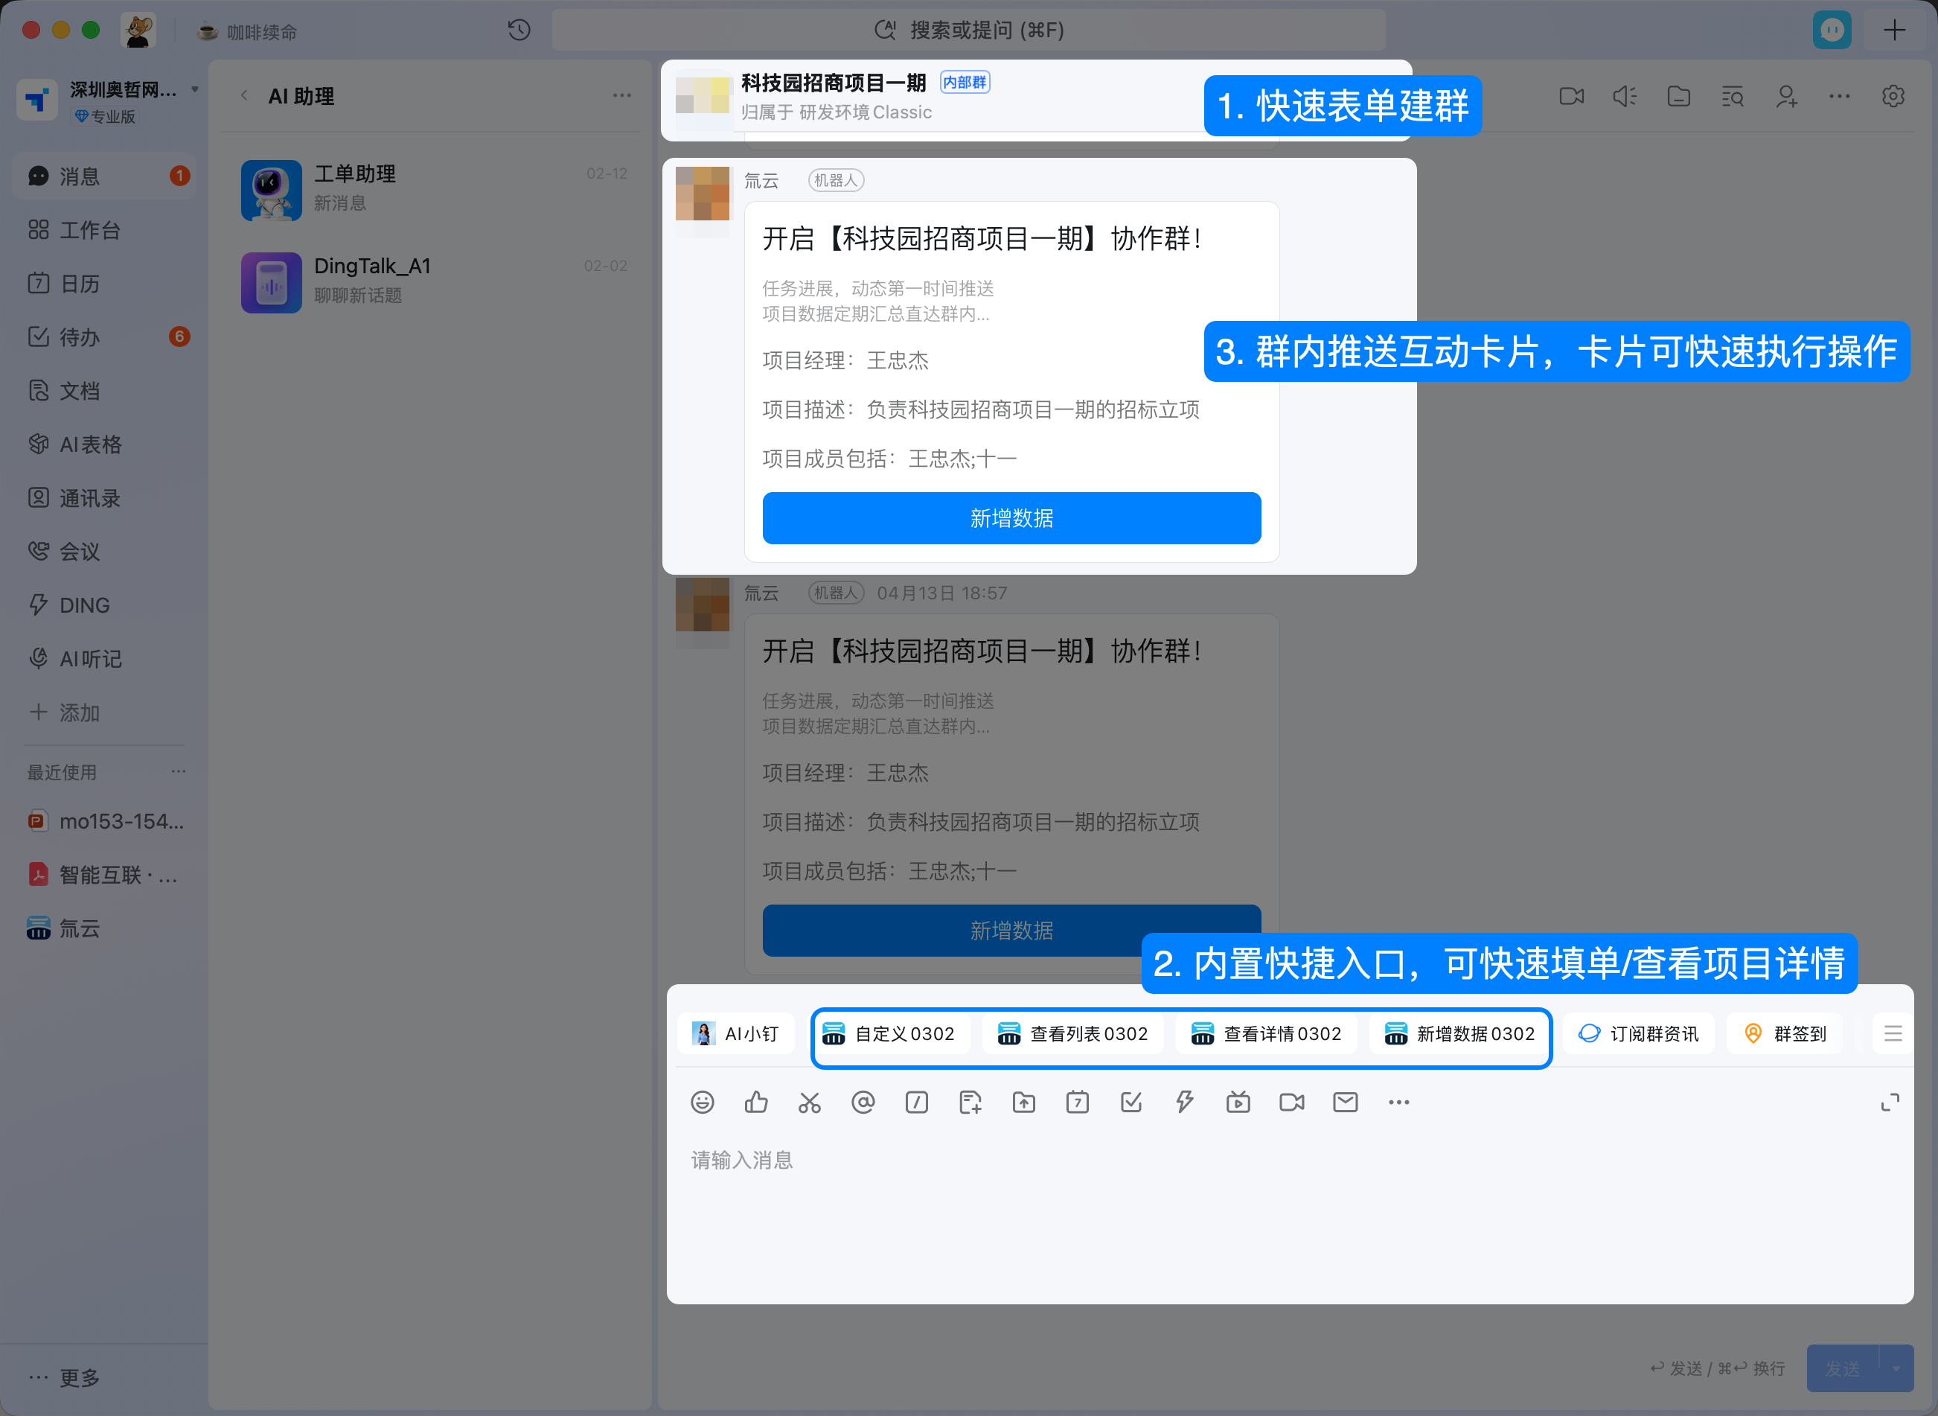Viewport: 1938px width, 1416px height.
Task: Click the search or ask field
Action: (968, 31)
